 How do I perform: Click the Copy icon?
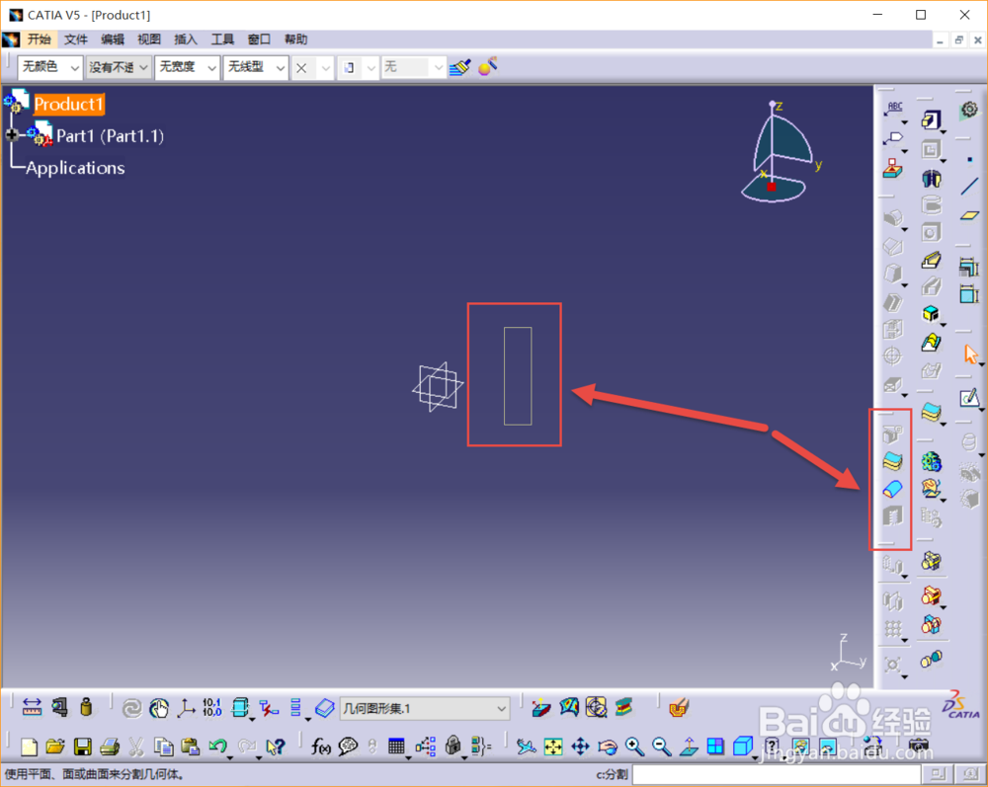[x=164, y=747]
